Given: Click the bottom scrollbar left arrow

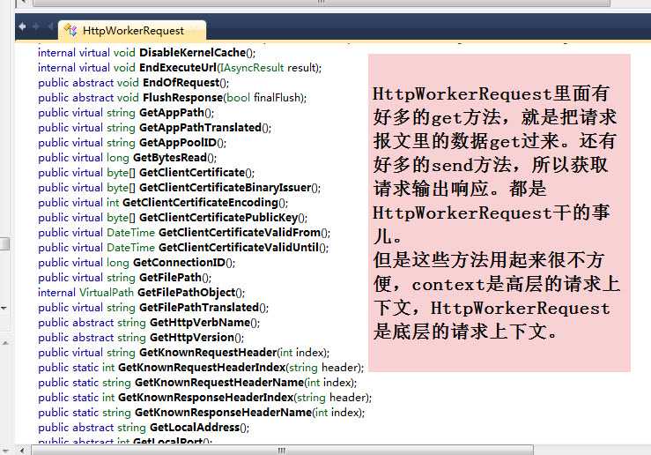Looking at the screenshot, I should tap(22, 450).
